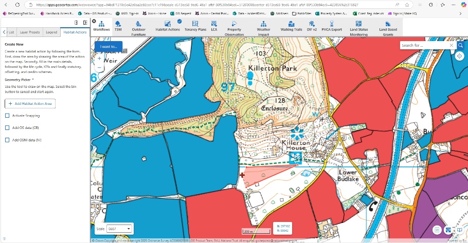Open the Land Based Grants tool
The width and height of the screenshot is (468, 243).
pyautogui.click(x=388, y=27)
